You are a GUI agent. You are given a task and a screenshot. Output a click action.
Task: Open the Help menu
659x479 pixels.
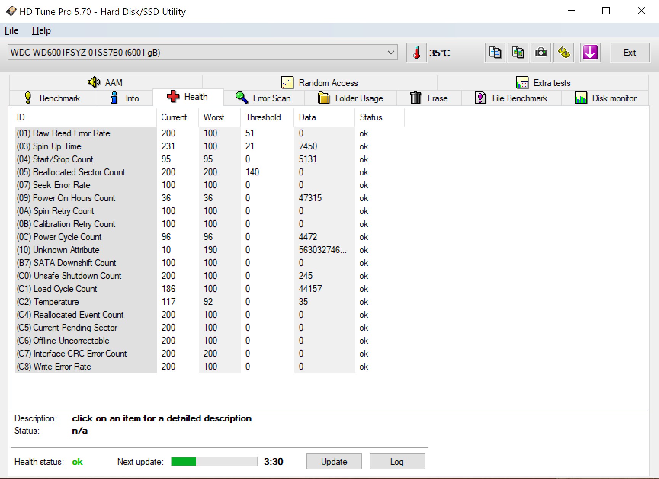point(41,30)
